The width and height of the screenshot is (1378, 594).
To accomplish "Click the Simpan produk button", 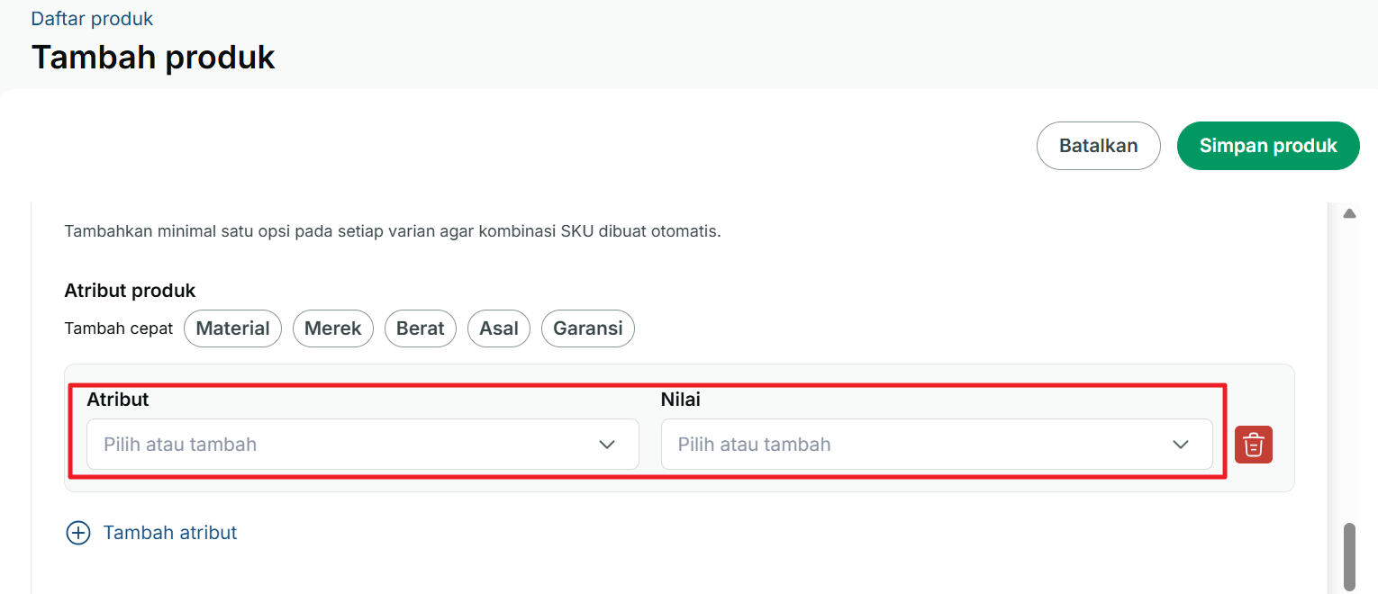I will point(1268,146).
